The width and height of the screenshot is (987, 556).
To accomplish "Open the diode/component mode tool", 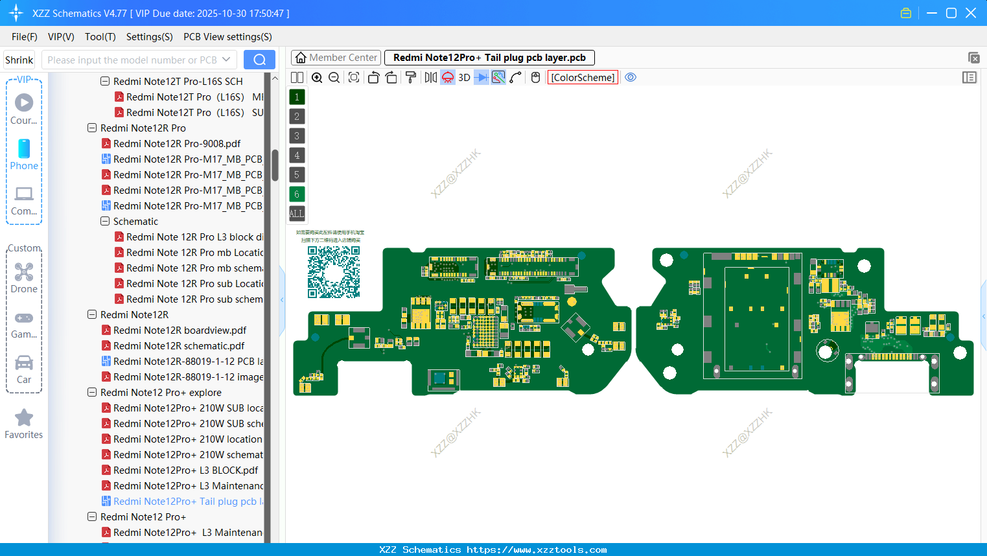I will tap(483, 77).
